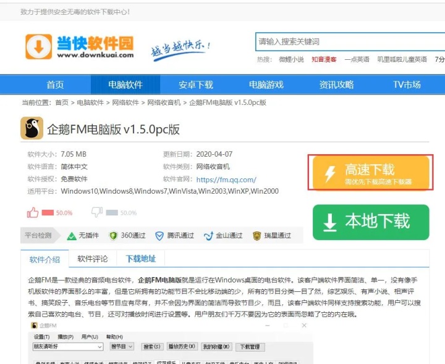Open the 资讯攻略 navigation tab
This screenshot has height=364, width=445.
coord(337,85)
